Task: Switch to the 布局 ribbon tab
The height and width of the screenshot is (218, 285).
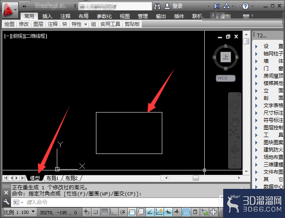Action: tap(84, 16)
